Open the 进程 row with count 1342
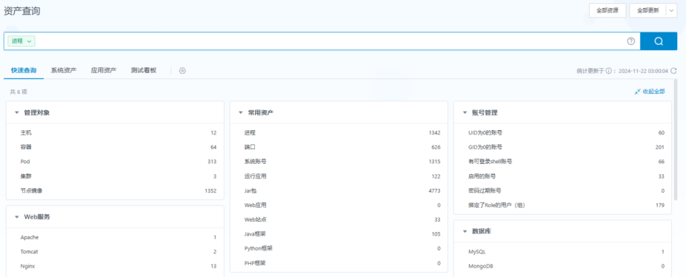 [x=339, y=133]
